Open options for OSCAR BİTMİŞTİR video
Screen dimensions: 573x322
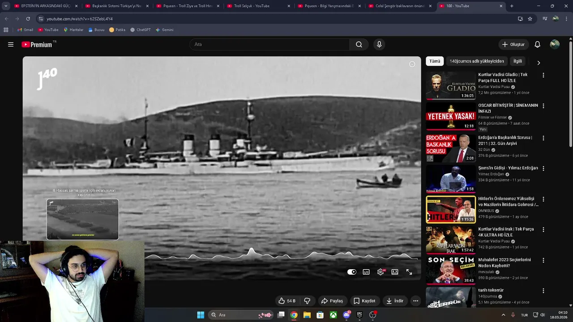pyautogui.click(x=543, y=106)
